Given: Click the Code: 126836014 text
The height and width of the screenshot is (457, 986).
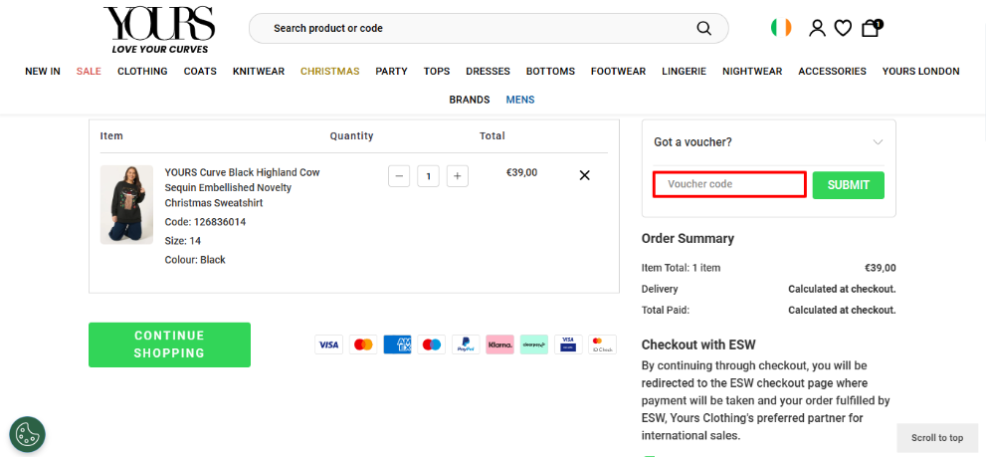Looking at the screenshot, I should (x=205, y=222).
